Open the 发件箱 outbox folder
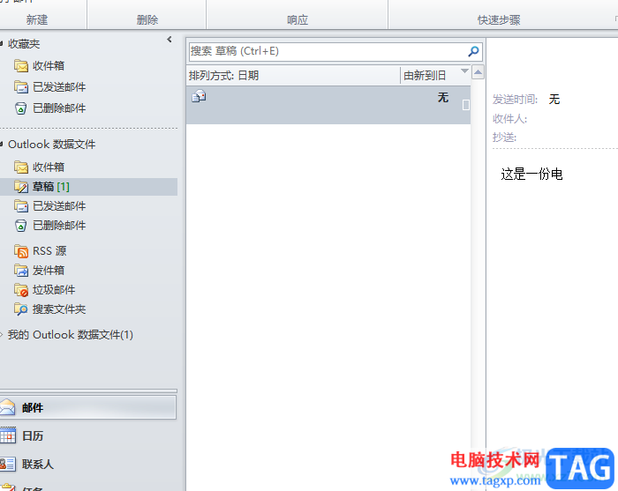The height and width of the screenshot is (491, 618). click(49, 271)
